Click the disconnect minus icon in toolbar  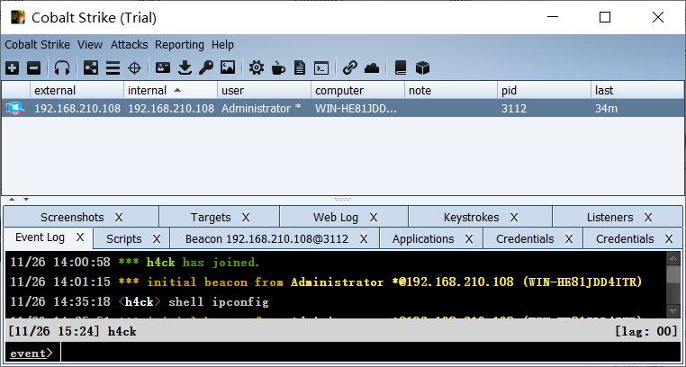[x=33, y=67]
